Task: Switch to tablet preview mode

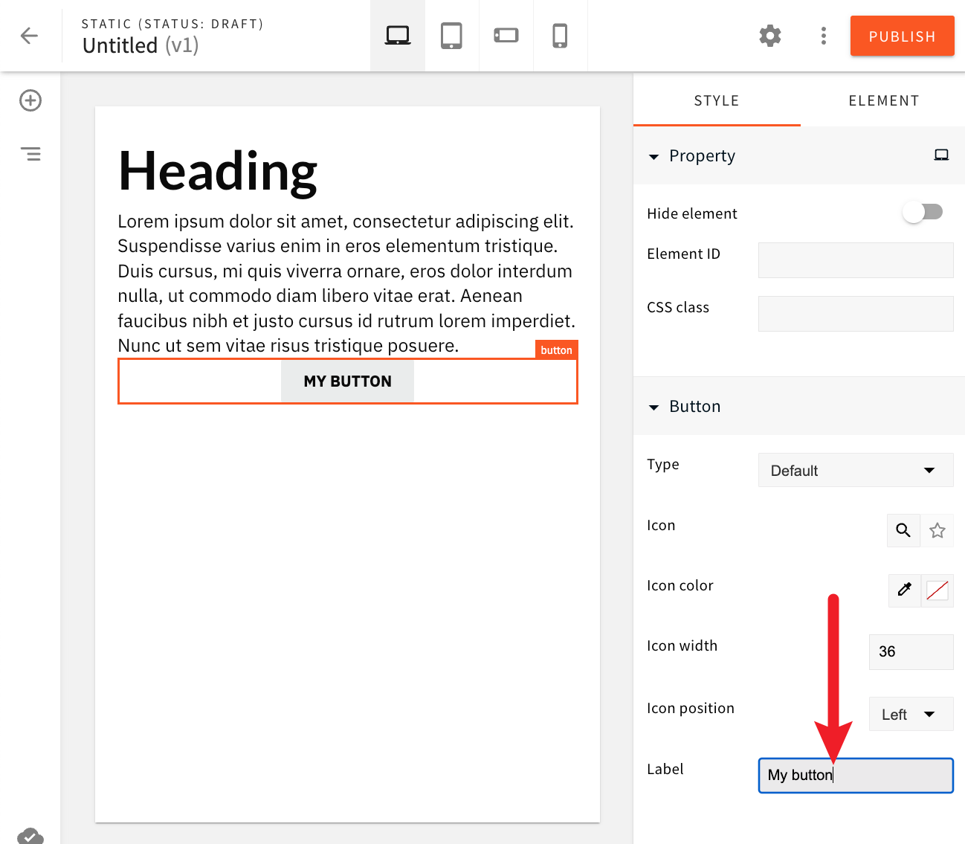Action: (x=451, y=34)
